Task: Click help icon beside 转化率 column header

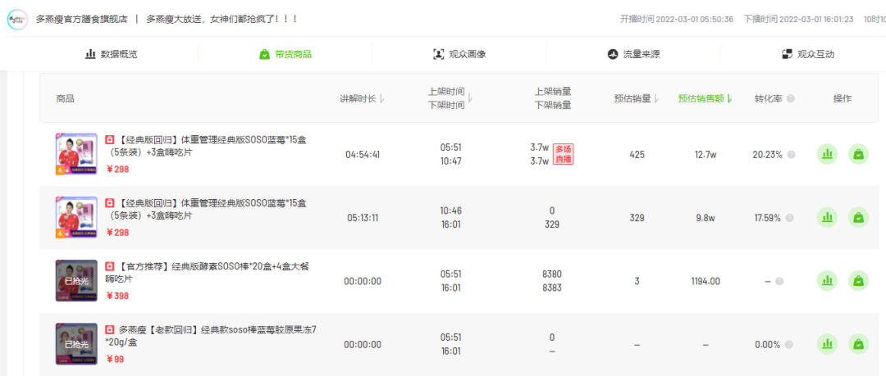Action: pos(791,98)
